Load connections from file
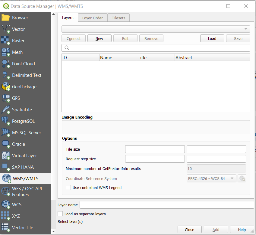The width and height of the screenshot is (256, 235). point(212,38)
